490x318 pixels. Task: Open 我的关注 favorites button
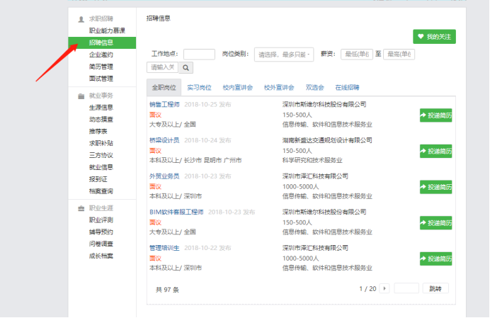pos(434,37)
